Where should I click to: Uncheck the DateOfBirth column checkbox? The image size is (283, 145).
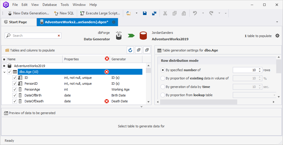[x=15, y=95]
